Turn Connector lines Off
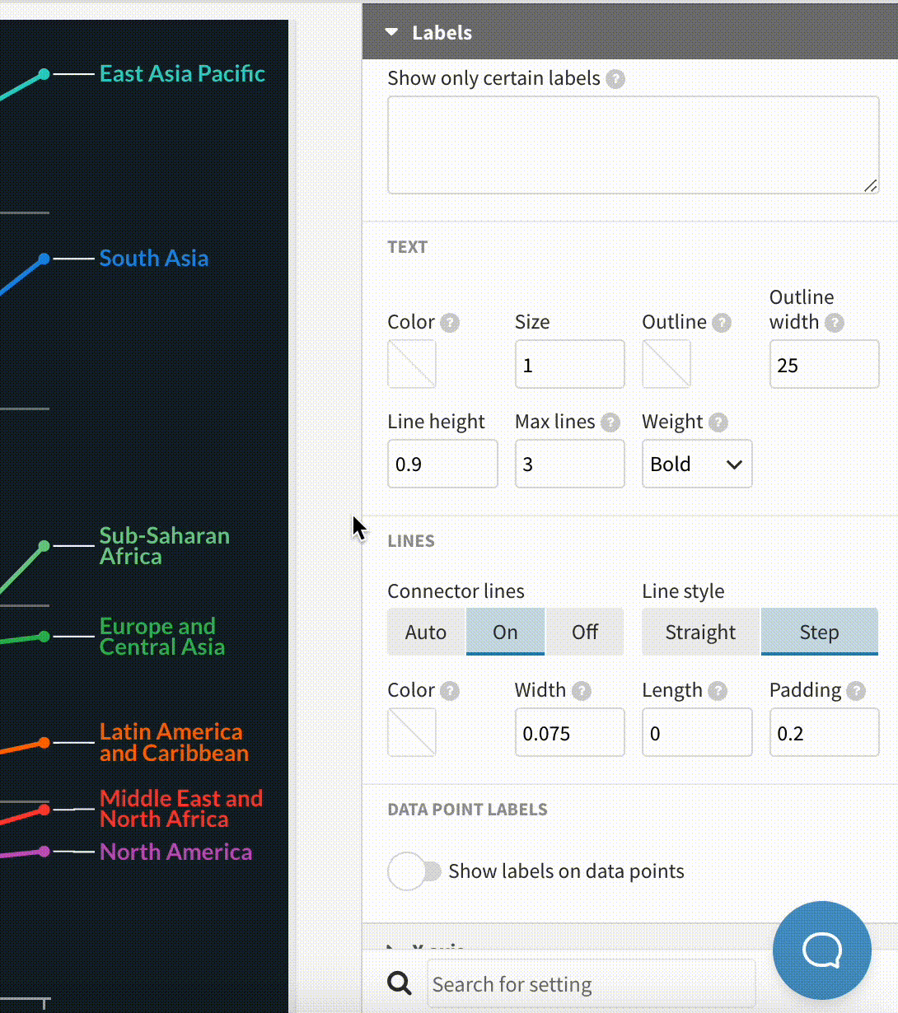Image resolution: width=898 pixels, height=1013 pixels. pyautogui.click(x=584, y=632)
